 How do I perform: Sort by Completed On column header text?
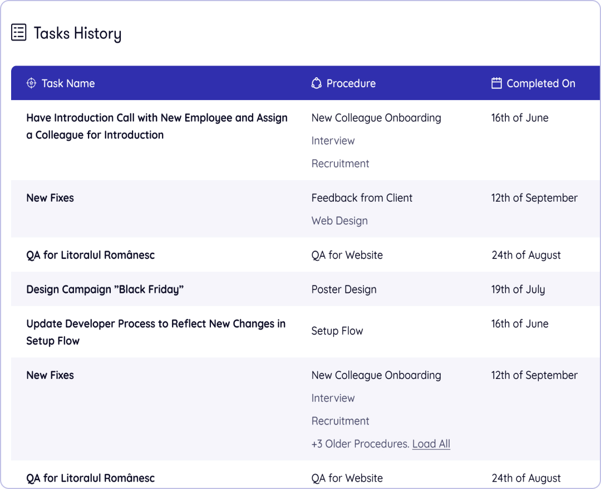(540, 83)
